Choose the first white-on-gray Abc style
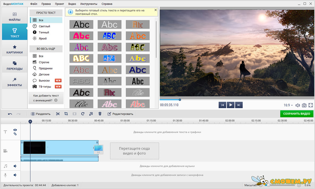The image size is (315, 189). point(110,25)
